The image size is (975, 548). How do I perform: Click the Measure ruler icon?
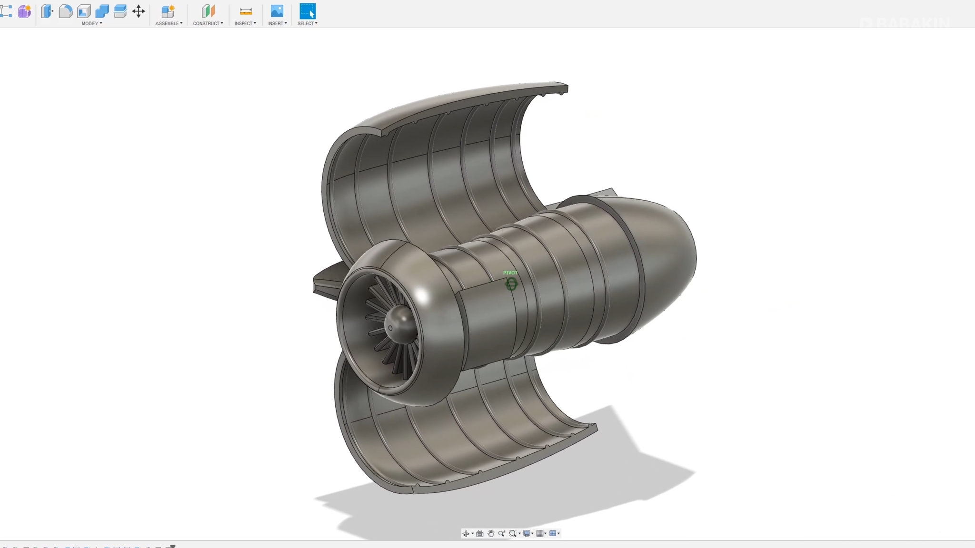pyautogui.click(x=246, y=11)
